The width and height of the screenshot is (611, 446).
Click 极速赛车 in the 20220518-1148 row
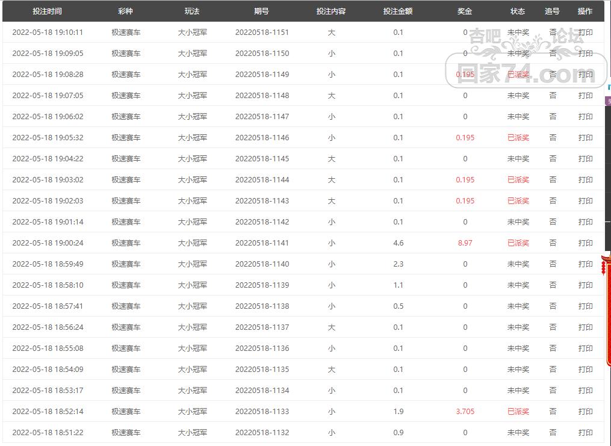[126, 96]
